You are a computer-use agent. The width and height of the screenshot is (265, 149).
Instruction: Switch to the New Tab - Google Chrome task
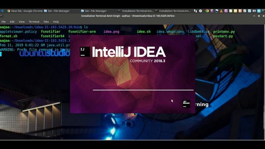(x=25, y=11)
